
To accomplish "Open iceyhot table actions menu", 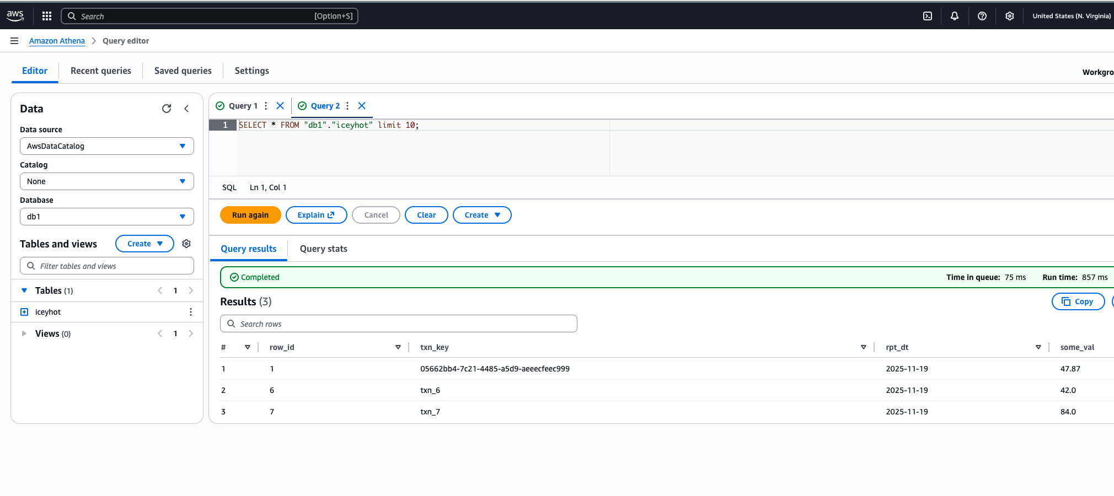I will coord(191,312).
